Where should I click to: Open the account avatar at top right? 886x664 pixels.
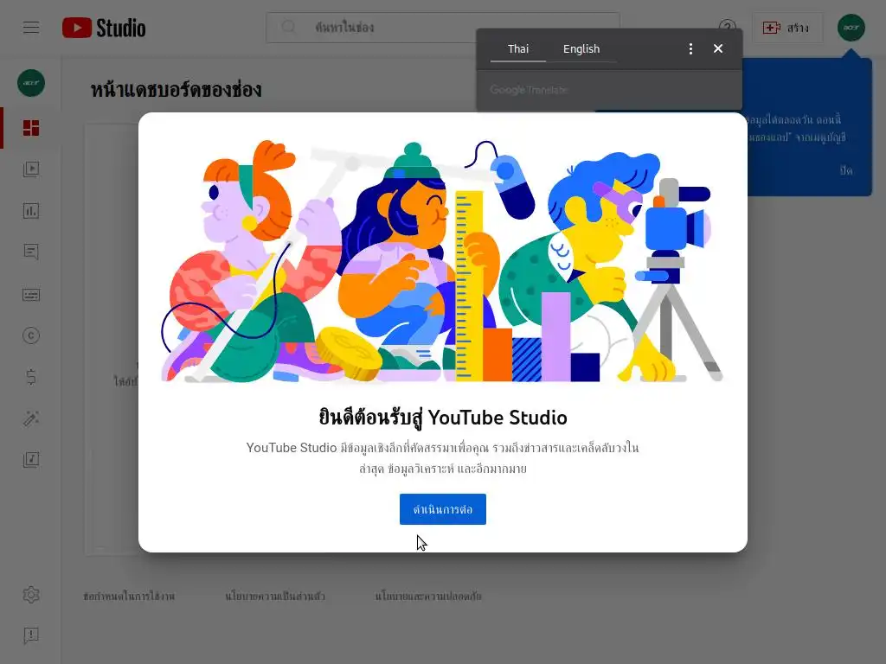point(851,27)
